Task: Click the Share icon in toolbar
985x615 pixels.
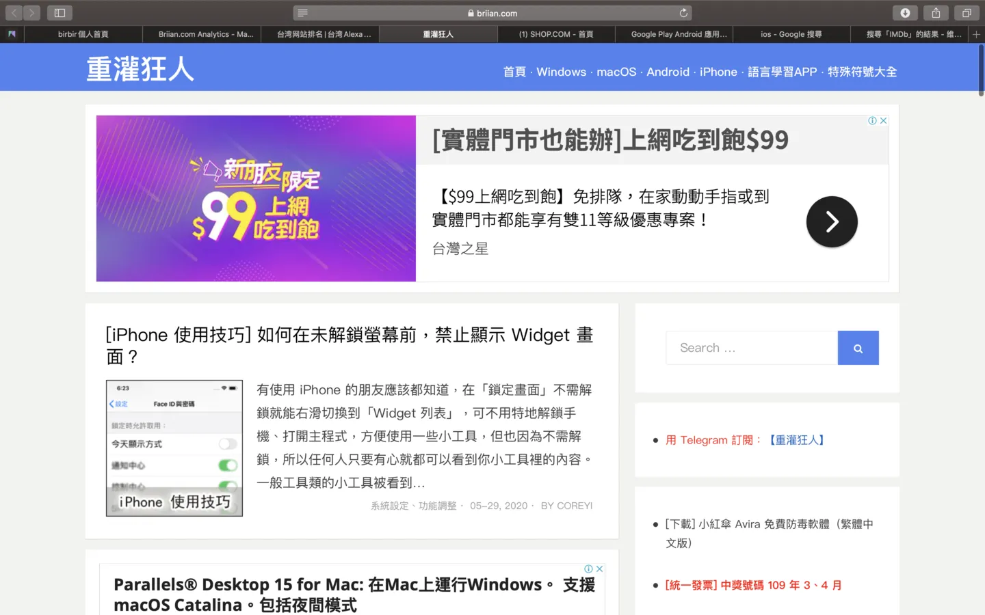Action: [x=936, y=13]
